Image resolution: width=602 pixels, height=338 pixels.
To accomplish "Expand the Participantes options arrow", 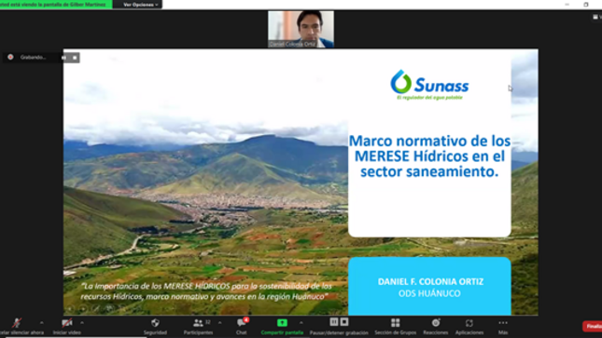I will pyautogui.click(x=220, y=323).
